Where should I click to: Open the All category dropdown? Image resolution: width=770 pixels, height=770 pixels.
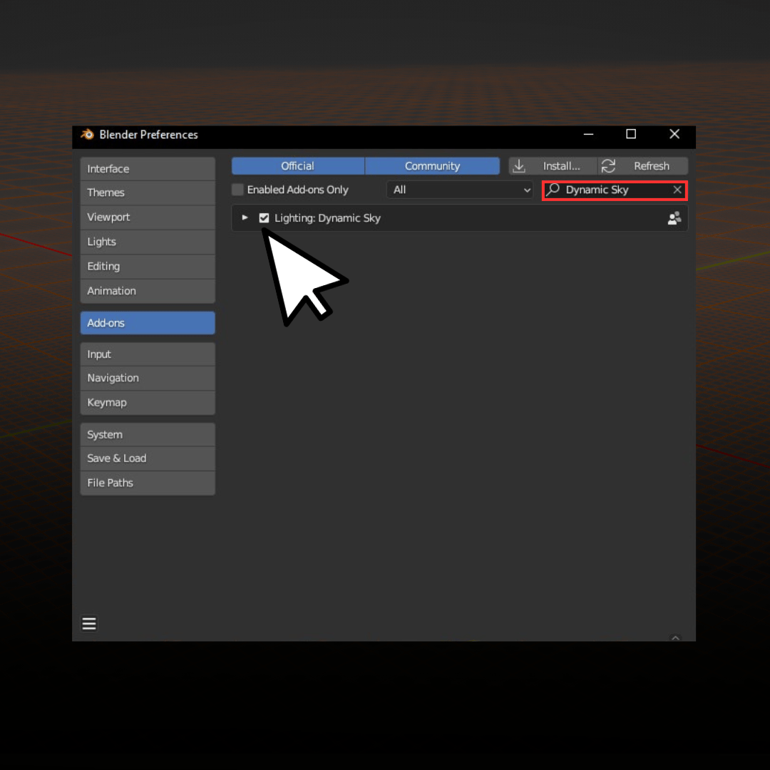tap(460, 190)
